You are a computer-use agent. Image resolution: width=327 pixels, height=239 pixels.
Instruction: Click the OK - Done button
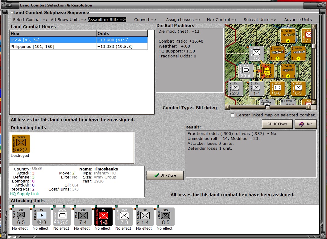[x=165, y=175]
